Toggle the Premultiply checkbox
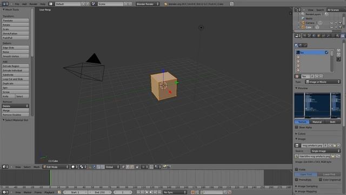This screenshot has width=346, height=195. 296,179
